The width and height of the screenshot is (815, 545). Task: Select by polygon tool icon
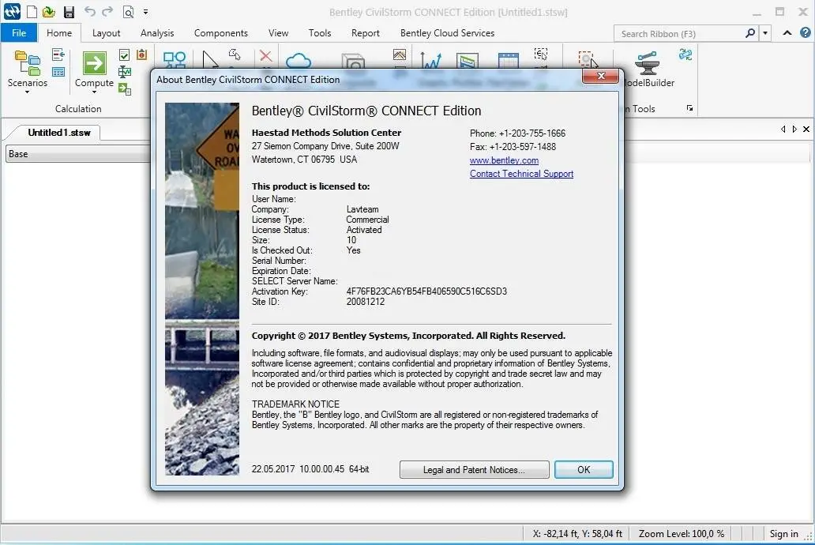[235, 54]
